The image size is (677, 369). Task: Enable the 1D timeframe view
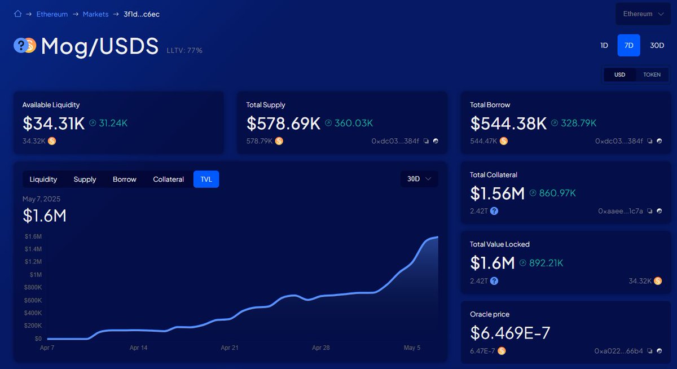pyautogui.click(x=604, y=45)
